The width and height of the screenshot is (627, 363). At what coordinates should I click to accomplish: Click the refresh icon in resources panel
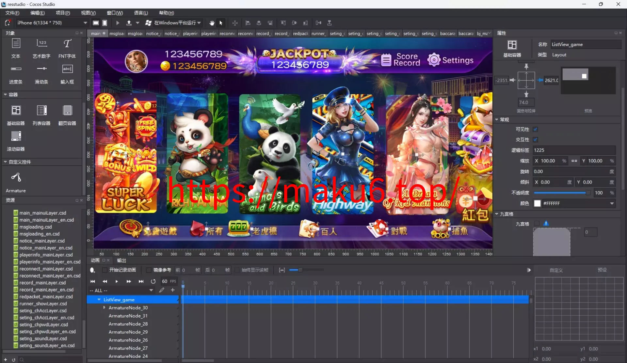[13, 360]
